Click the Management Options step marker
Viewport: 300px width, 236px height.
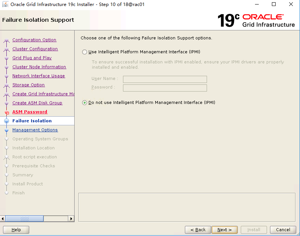click(x=6, y=130)
